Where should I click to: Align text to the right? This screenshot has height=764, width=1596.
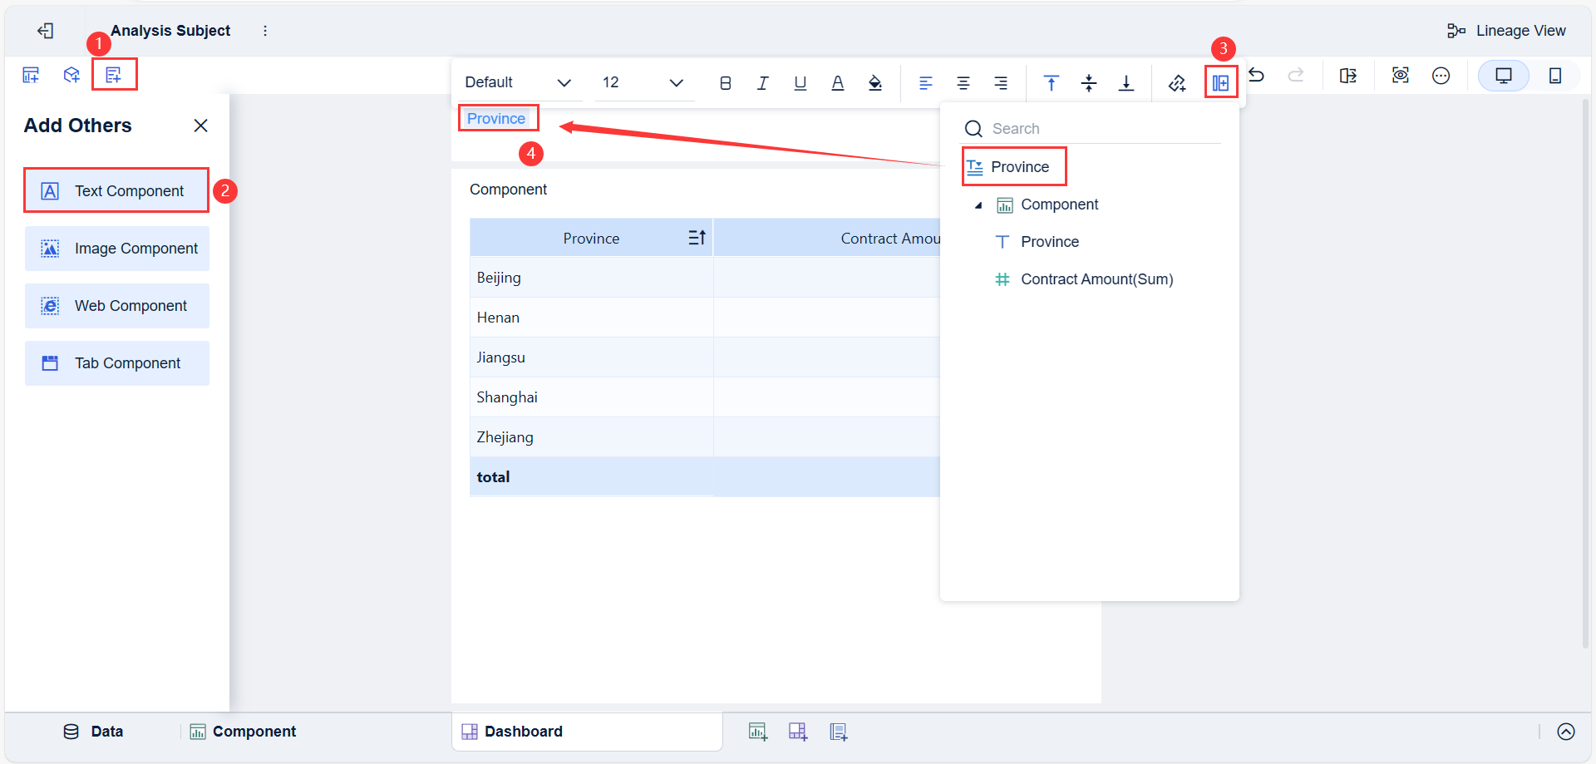click(1001, 82)
